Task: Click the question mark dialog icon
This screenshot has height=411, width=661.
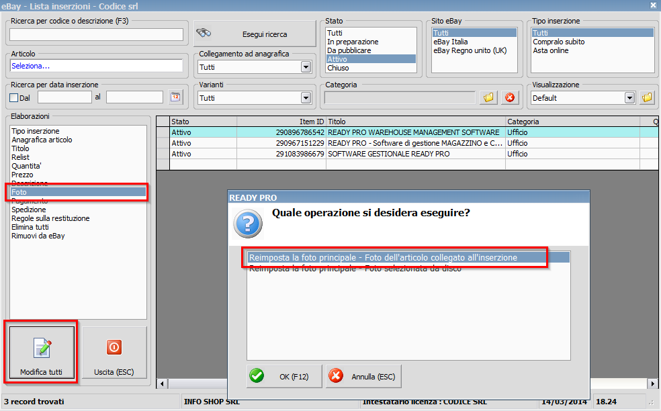Action: (x=248, y=224)
